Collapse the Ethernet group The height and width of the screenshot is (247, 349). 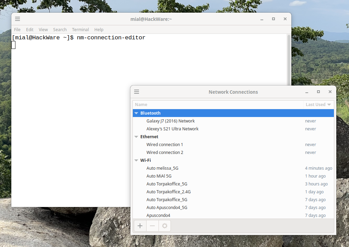tap(137, 137)
